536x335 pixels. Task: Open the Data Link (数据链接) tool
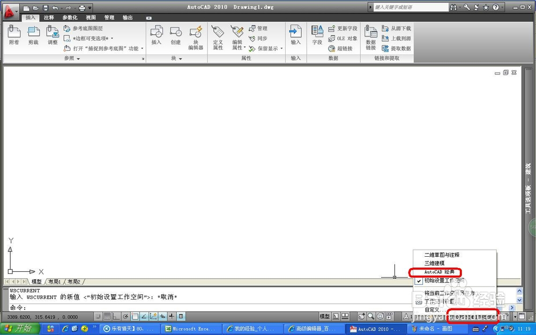pyautogui.click(x=371, y=38)
